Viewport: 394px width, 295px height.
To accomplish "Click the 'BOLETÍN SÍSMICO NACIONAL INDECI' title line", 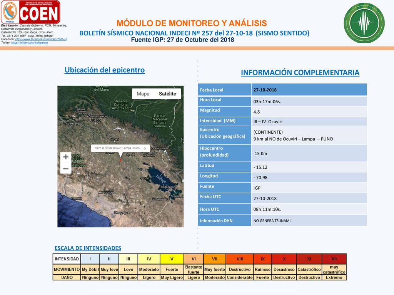I will (x=194, y=33).
